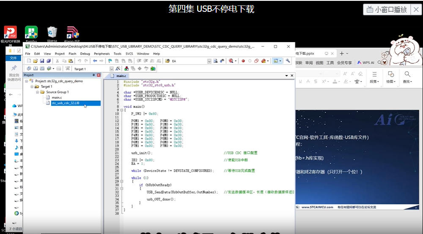This screenshot has width=423, height=234.
Task: Pin the Project panel
Action: point(93,75)
